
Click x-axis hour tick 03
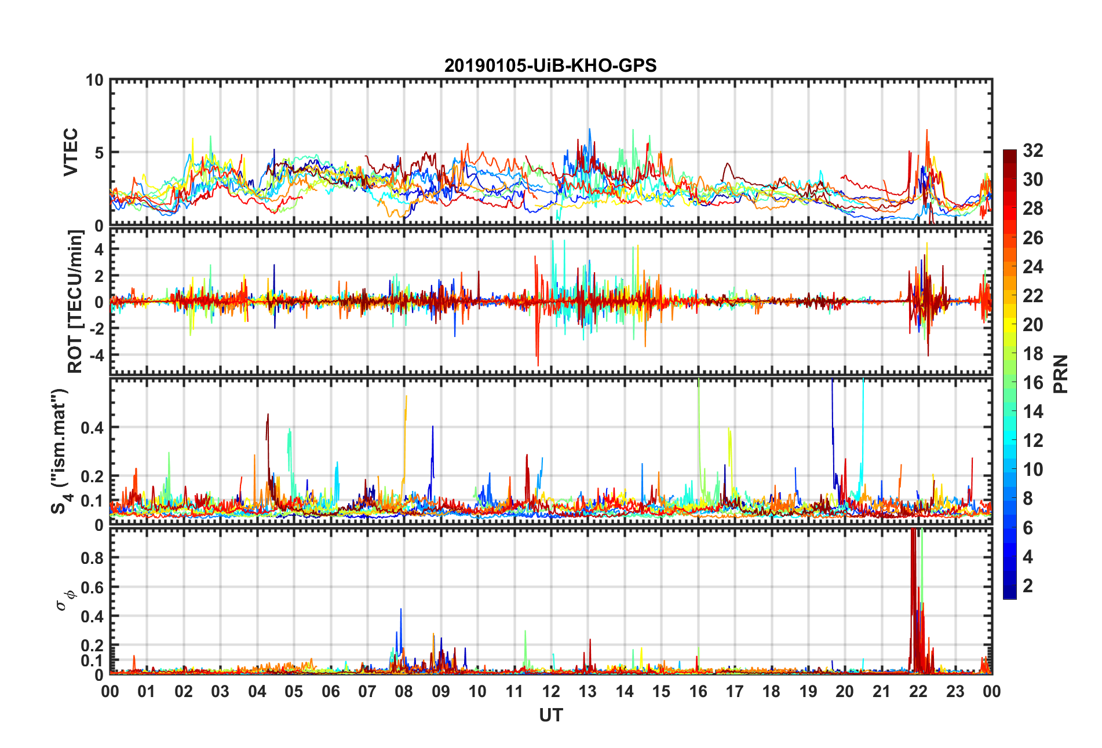pyautogui.click(x=220, y=691)
